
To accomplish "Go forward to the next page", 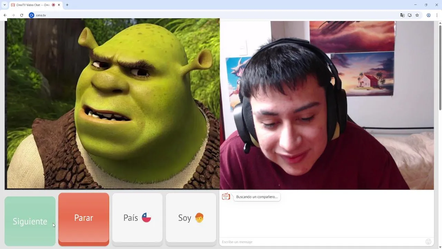I will (x=13, y=15).
